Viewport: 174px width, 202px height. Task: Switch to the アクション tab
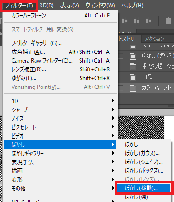pyautogui.click(x=154, y=39)
